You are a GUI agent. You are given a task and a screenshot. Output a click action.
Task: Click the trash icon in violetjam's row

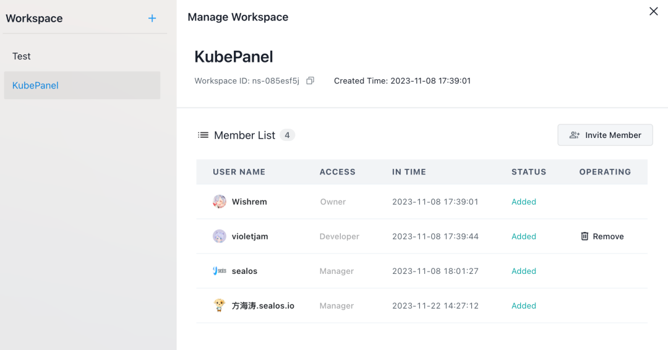click(584, 236)
